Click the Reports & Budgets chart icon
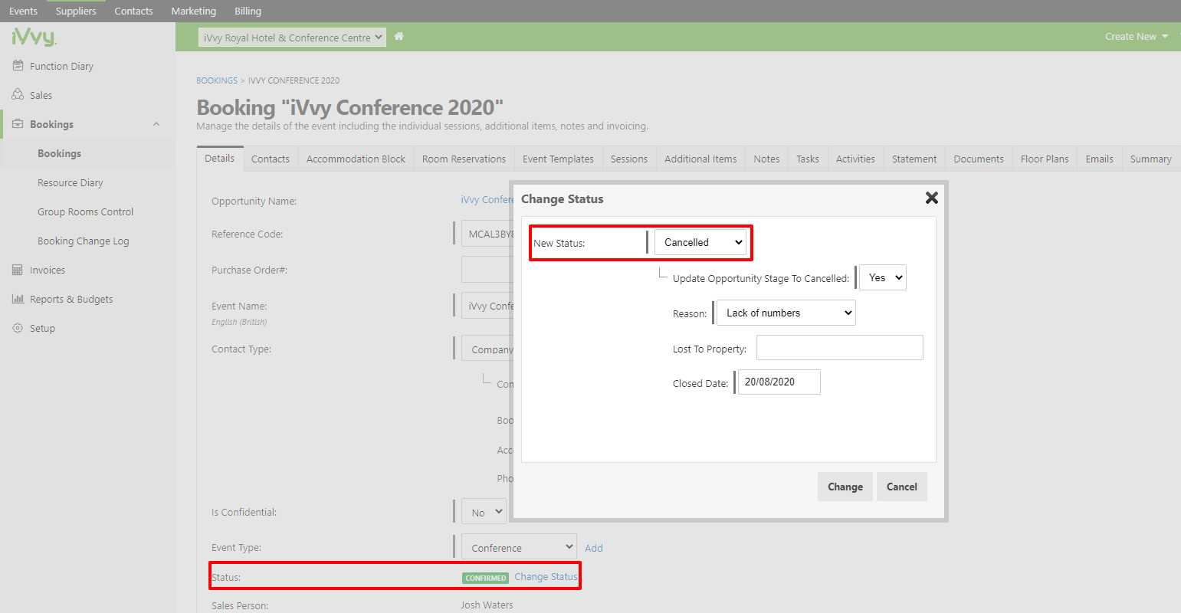The width and height of the screenshot is (1181, 613). pyautogui.click(x=18, y=299)
